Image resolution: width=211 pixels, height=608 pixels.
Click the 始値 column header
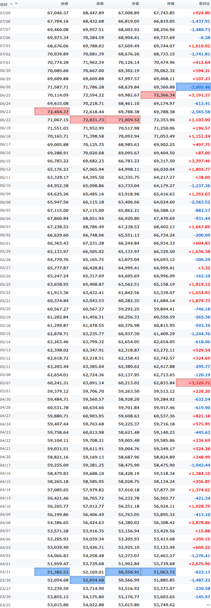64,3
